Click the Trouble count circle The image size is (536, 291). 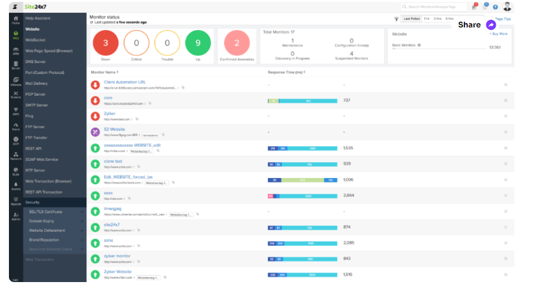tap(167, 43)
